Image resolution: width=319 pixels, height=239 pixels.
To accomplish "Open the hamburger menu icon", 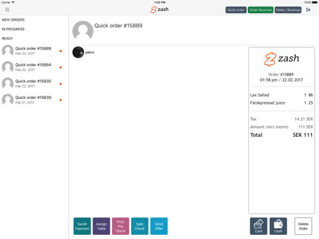I will (x=8, y=10).
